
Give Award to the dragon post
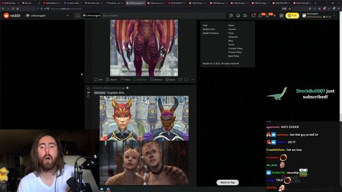[111, 79]
